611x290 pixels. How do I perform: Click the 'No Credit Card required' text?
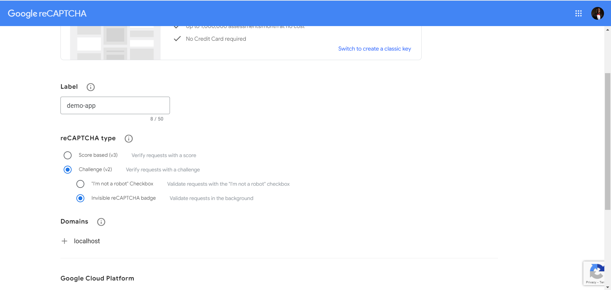pyautogui.click(x=216, y=39)
